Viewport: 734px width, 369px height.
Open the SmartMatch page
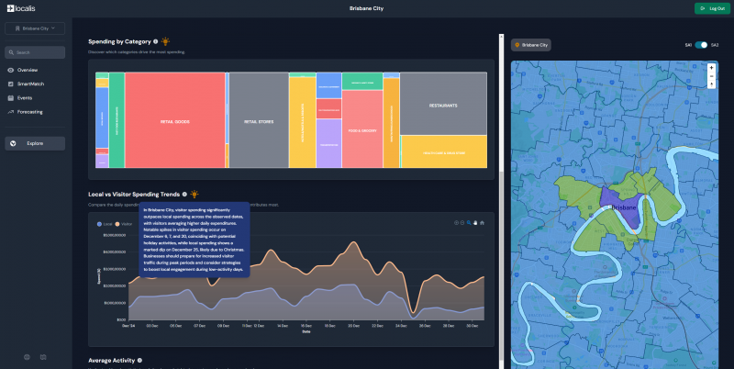(x=31, y=84)
